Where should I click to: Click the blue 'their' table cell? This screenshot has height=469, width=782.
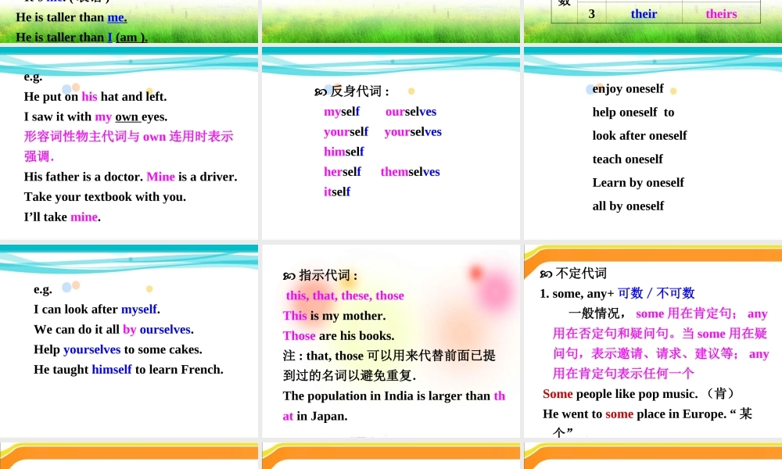coord(644,14)
